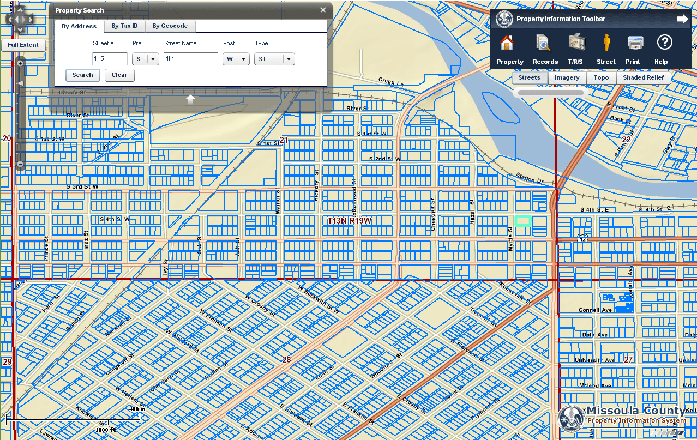Select the Shaded Relief basemap
Viewport: 697px width, 440px height.
pos(644,77)
